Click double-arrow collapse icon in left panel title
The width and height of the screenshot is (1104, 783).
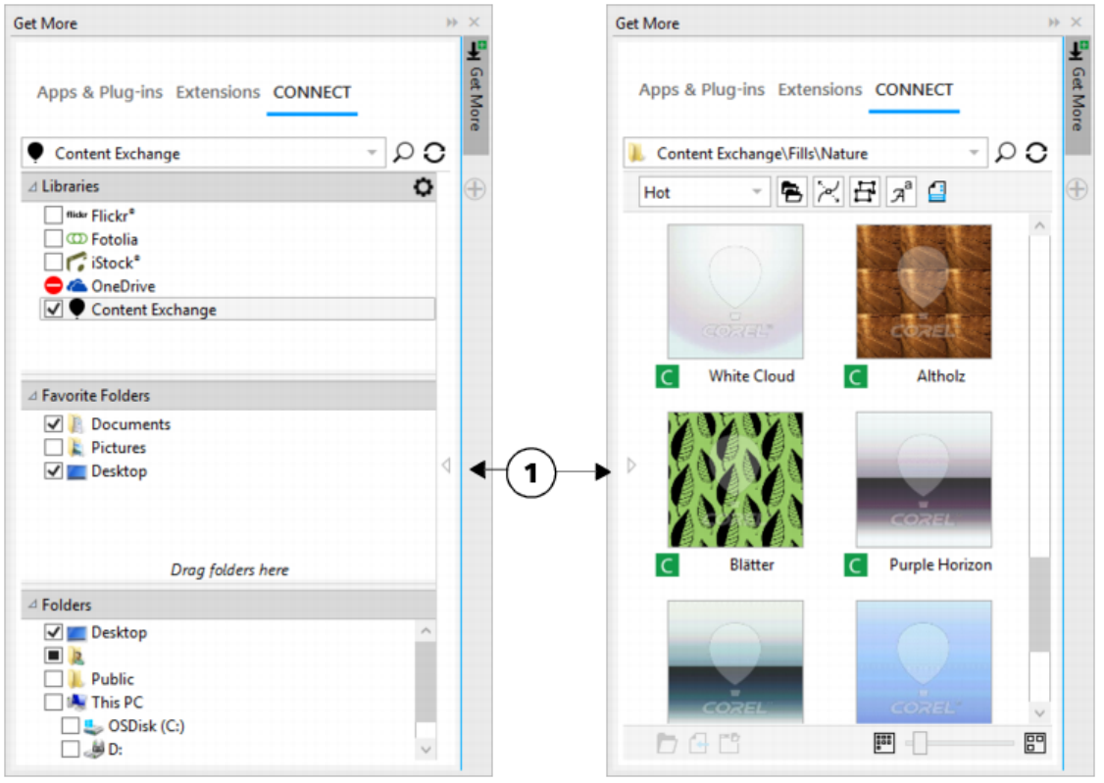(452, 23)
